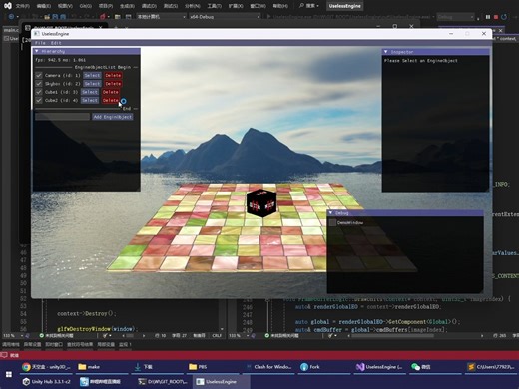Open the File menu in UselessEngine
The height and width of the screenshot is (389, 519).
coord(40,43)
